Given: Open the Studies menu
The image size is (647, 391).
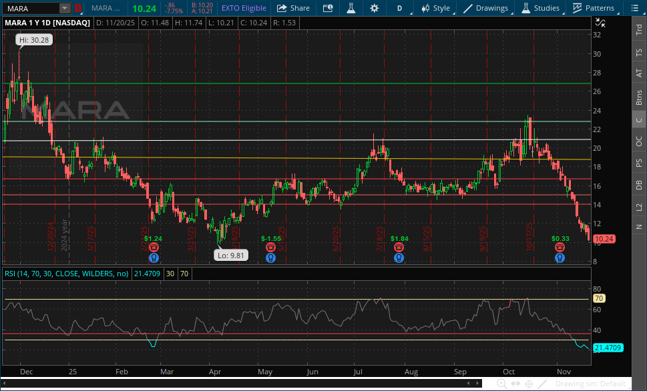Looking at the screenshot, I should coord(541,8).
